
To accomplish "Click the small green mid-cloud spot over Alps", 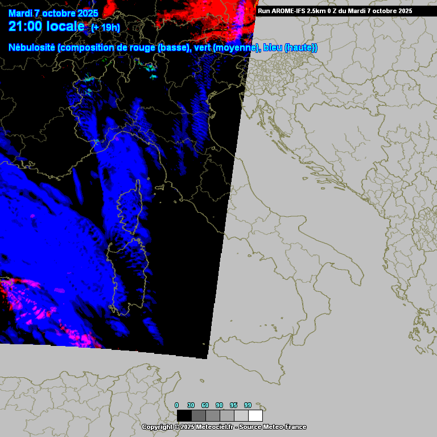I will point(151,68).
